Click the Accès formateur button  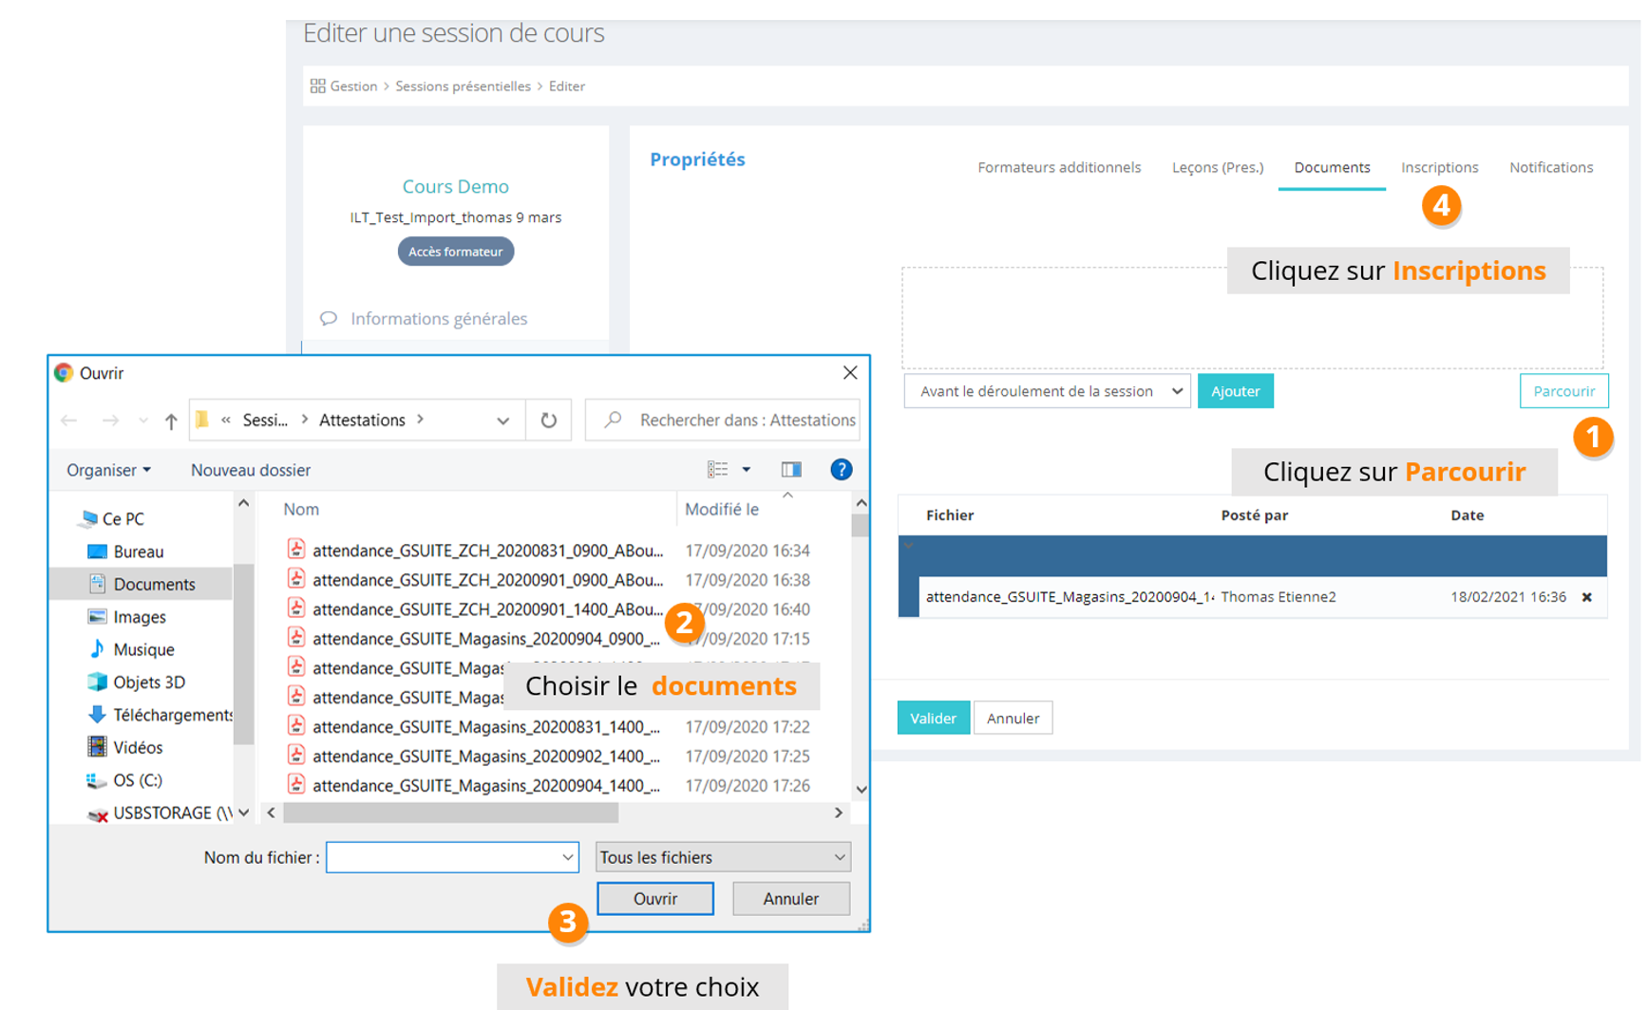(455, 252)
